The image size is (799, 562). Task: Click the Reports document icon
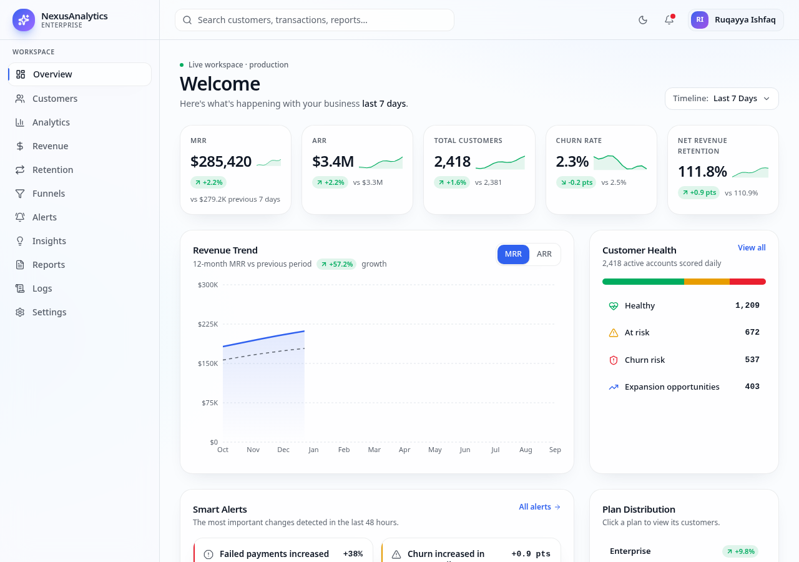tap(20, 265)
